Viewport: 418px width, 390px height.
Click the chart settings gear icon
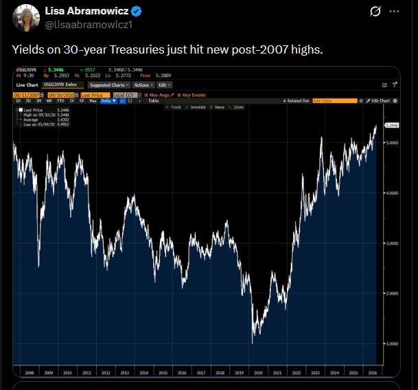395,101
